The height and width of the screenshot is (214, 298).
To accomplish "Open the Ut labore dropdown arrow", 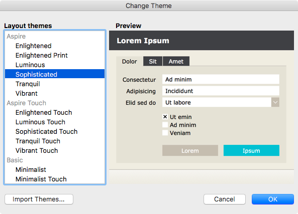I will tap(275, 102).
